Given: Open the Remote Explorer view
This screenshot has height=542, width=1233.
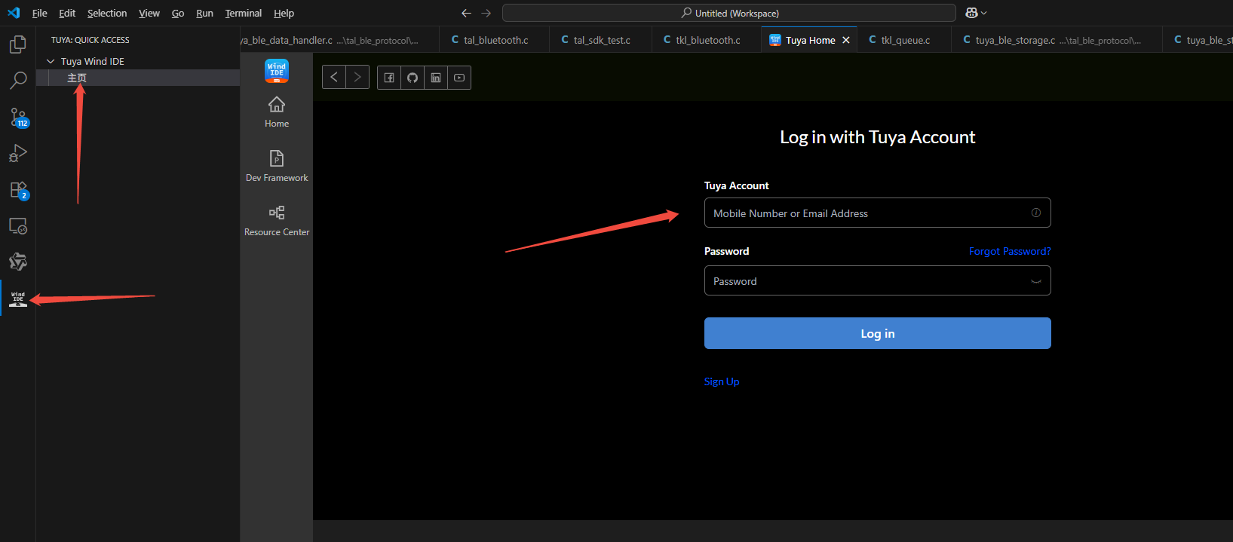Looking at the screenshot, I should coord(18,225).
